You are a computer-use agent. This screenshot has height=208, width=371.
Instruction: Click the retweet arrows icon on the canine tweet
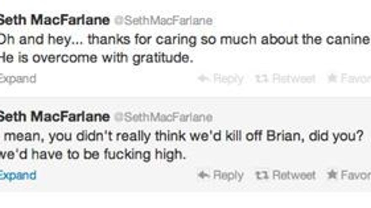262,79
